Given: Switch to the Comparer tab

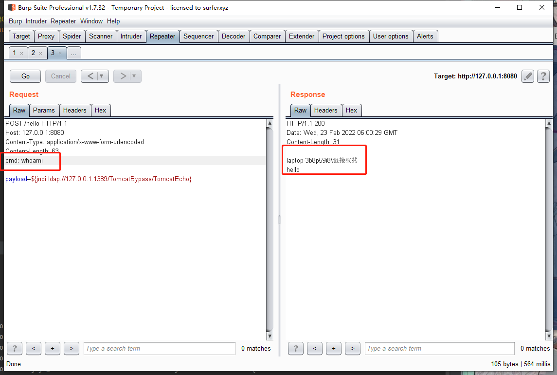Looking at the screenshot, I should point(267,37).
